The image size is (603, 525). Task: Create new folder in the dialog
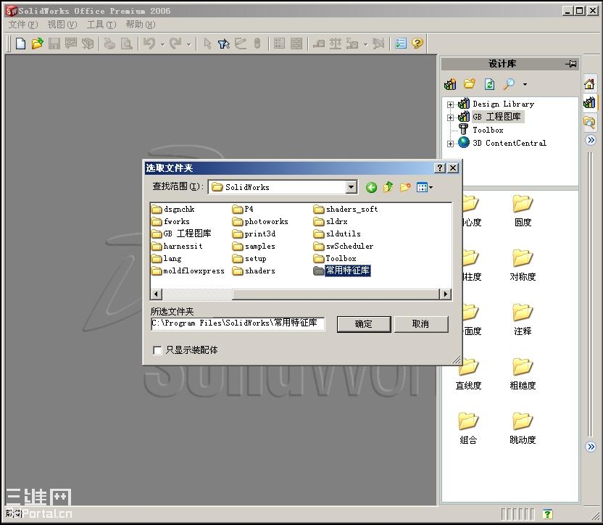point(405,187)
